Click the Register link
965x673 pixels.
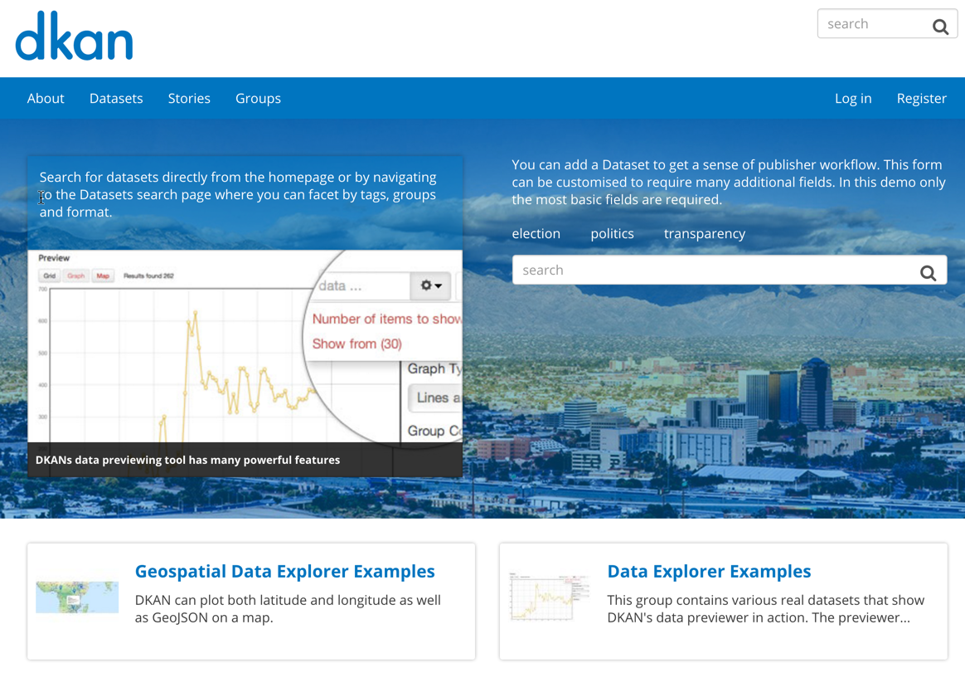[x=921, y=99]
